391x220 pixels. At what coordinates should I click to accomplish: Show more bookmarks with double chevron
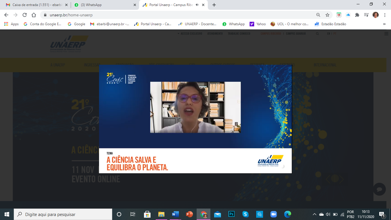click(x=384, y=24)
